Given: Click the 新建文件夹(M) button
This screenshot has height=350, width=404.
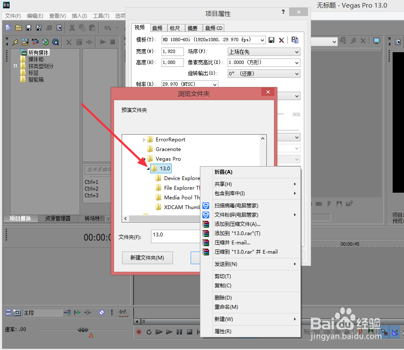Looking at the screenshot, I should (x=147, y=258).
